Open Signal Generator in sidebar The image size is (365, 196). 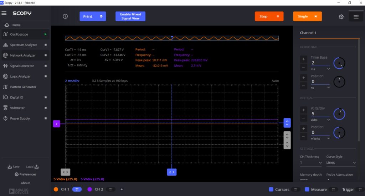click(x=22, y=66)
